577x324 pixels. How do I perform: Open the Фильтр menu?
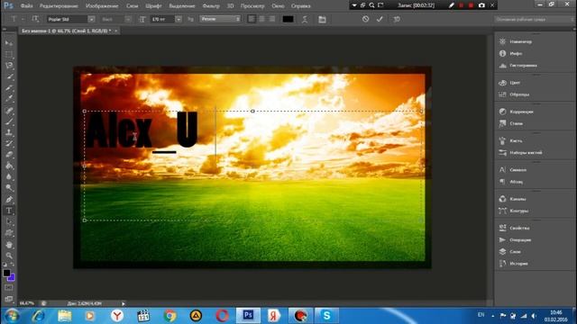211,6
